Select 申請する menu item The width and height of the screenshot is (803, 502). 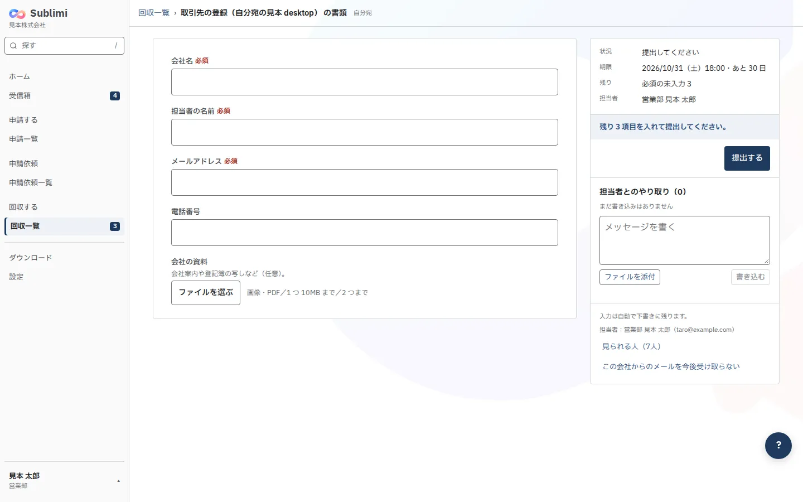(64, 120)
